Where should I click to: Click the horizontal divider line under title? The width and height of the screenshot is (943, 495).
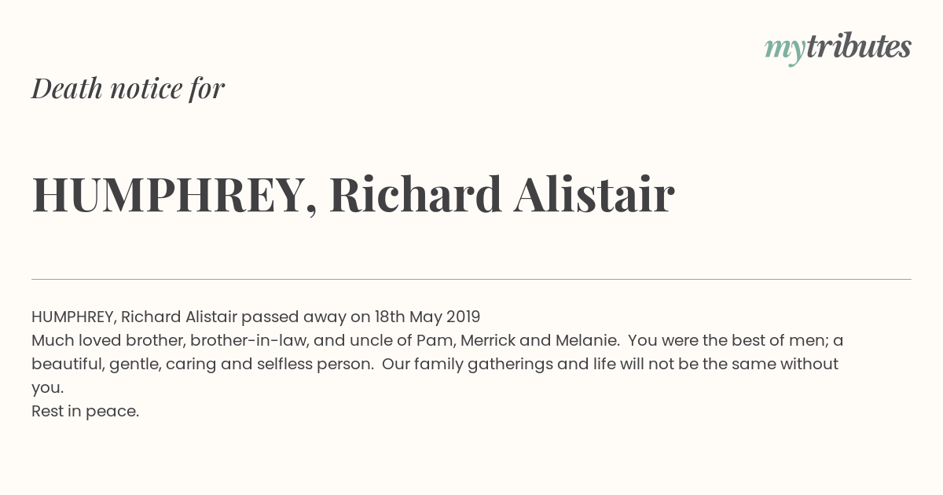pyautogui.click(x=472, y=279)
